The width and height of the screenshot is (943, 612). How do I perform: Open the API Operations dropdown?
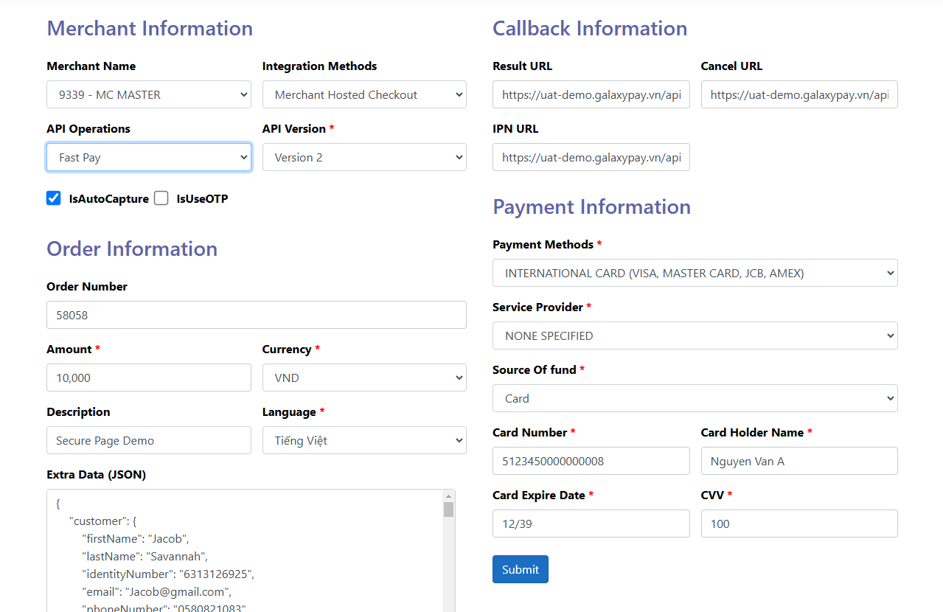148,157
